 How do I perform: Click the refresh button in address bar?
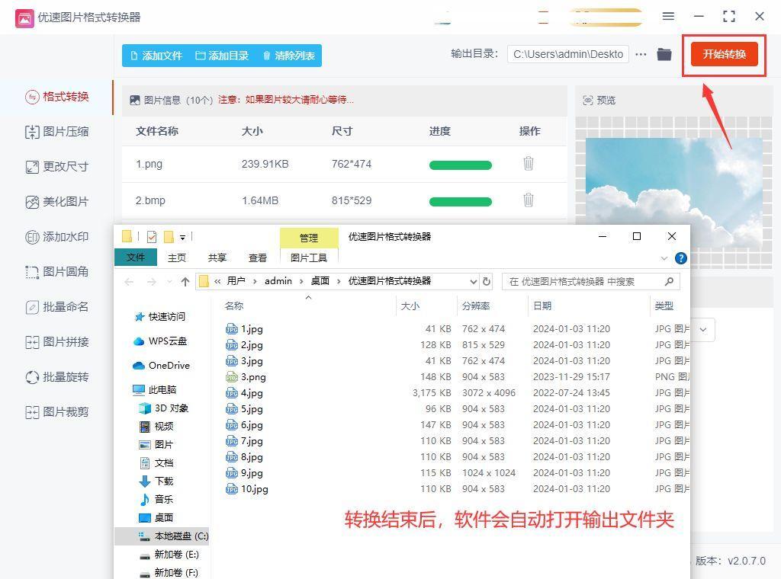[487, 282]
